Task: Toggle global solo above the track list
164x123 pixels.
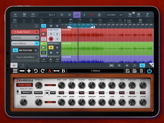Action: [x=57, y=26]
